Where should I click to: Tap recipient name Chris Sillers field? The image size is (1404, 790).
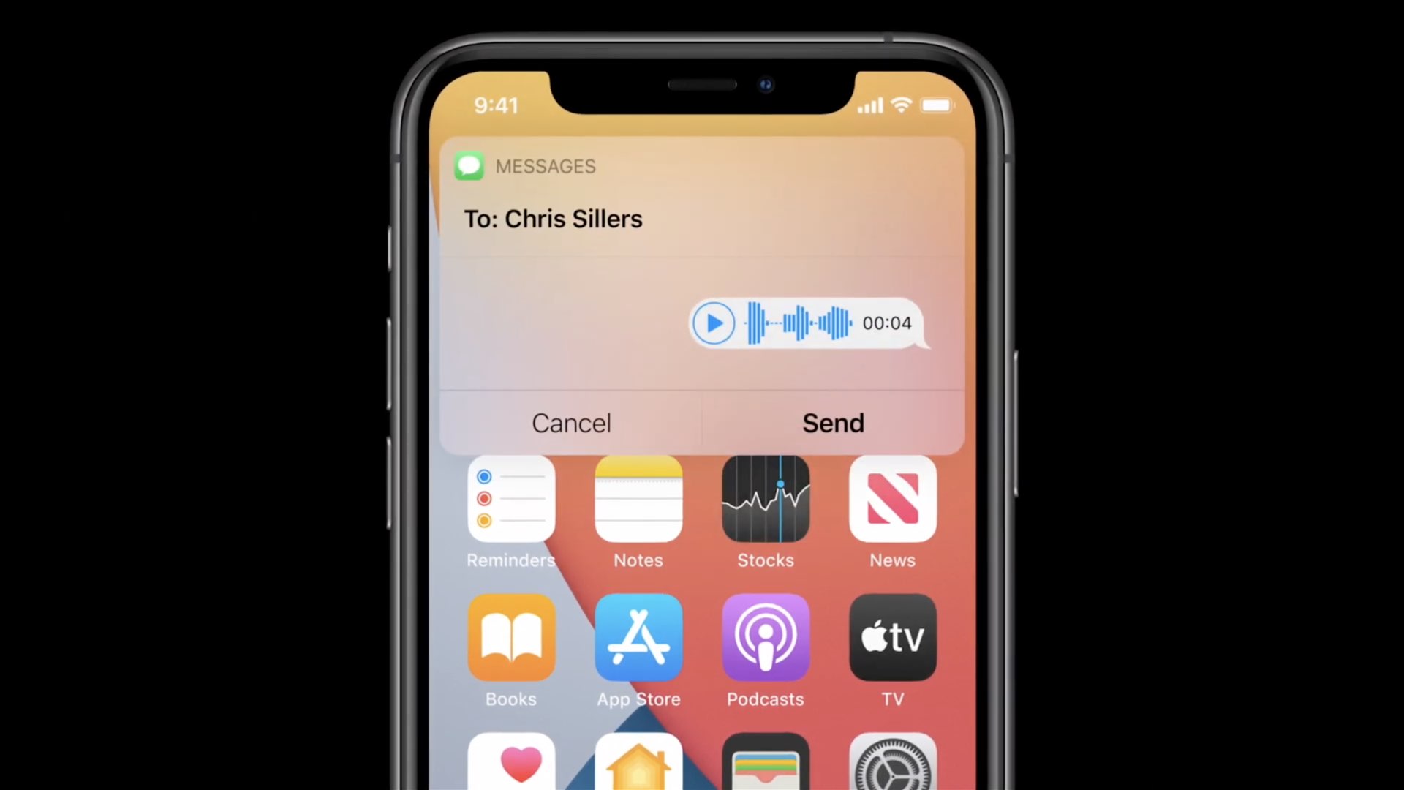551,218
